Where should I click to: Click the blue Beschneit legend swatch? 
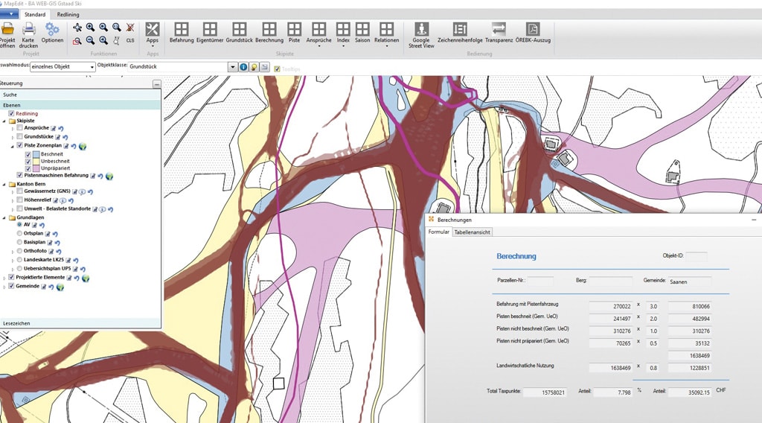pyautogui.click(x=36, y=153)
